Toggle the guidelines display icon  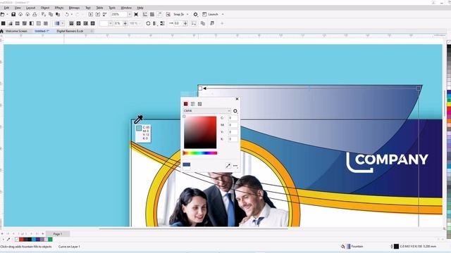coord(159,14)
